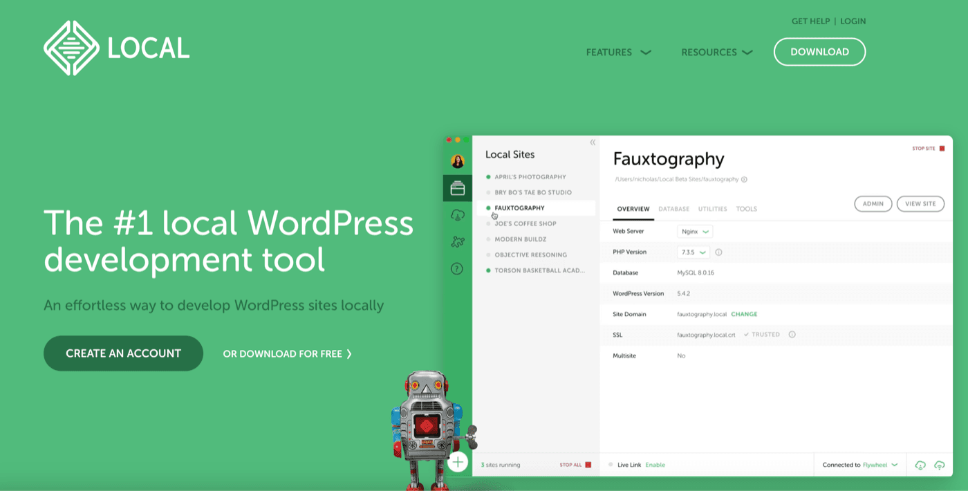Switch to the Overview tab
Viewport: 968px width, 491px height.
tap(633, 209)
